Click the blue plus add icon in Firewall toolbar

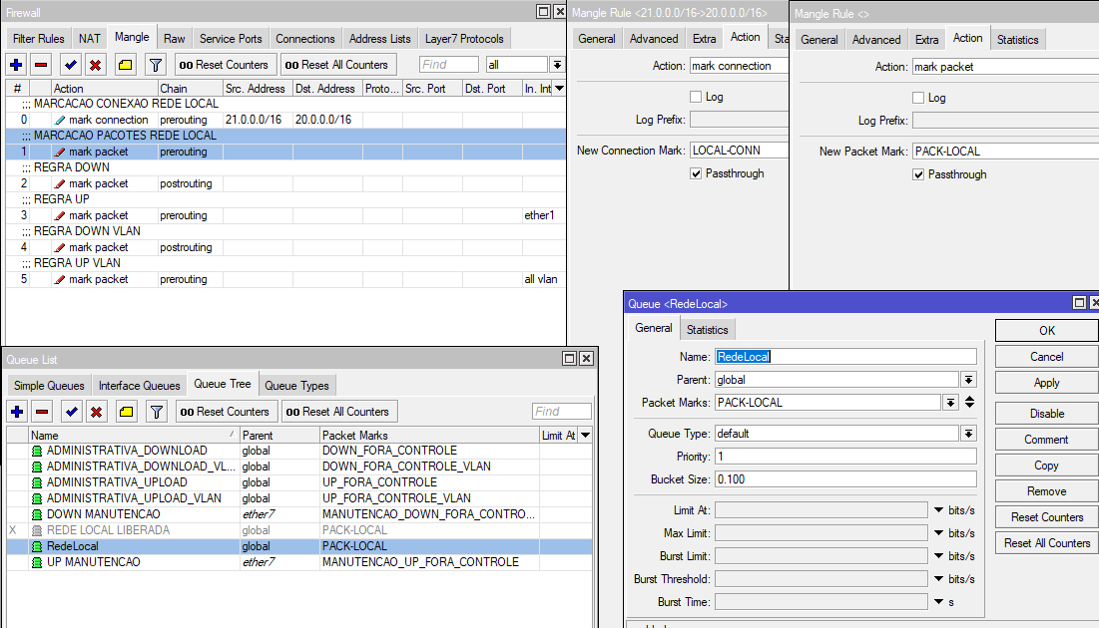(x=17, y=65)
